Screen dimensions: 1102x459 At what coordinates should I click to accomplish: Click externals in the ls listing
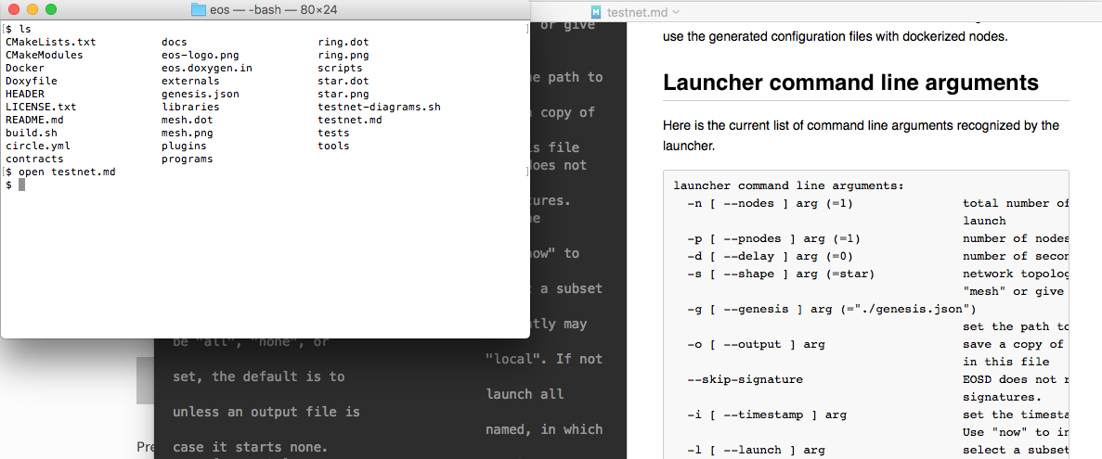click(190, 81)
